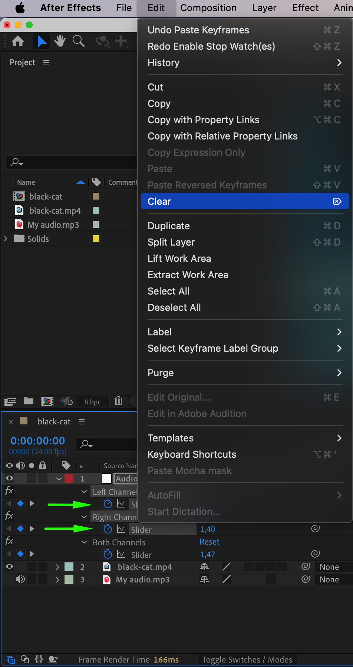The image size is (353, 667).
Task: Click Reset link for Both Channels
Action: point(210,542)
